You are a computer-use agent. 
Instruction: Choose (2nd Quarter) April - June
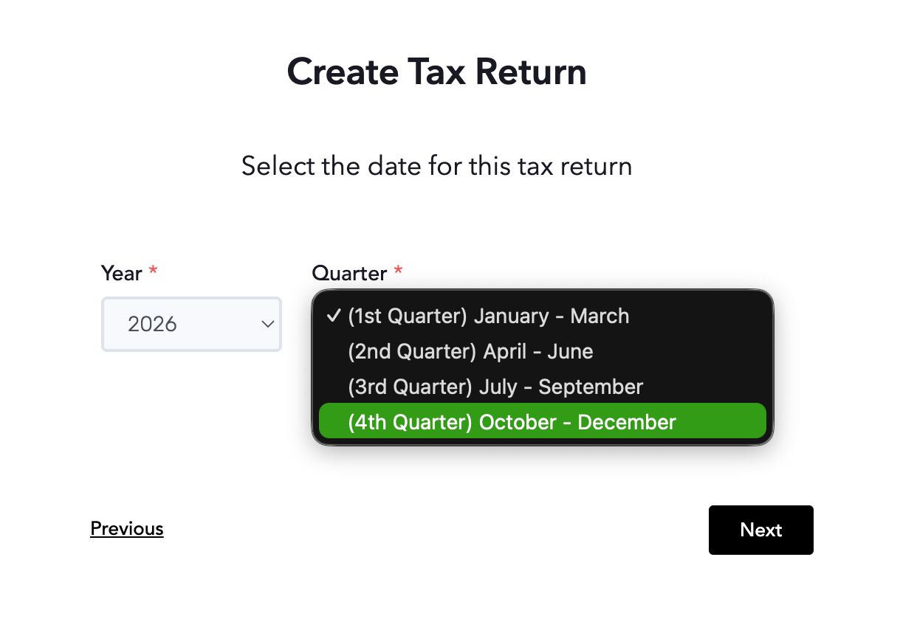click(x=543, y=351)
